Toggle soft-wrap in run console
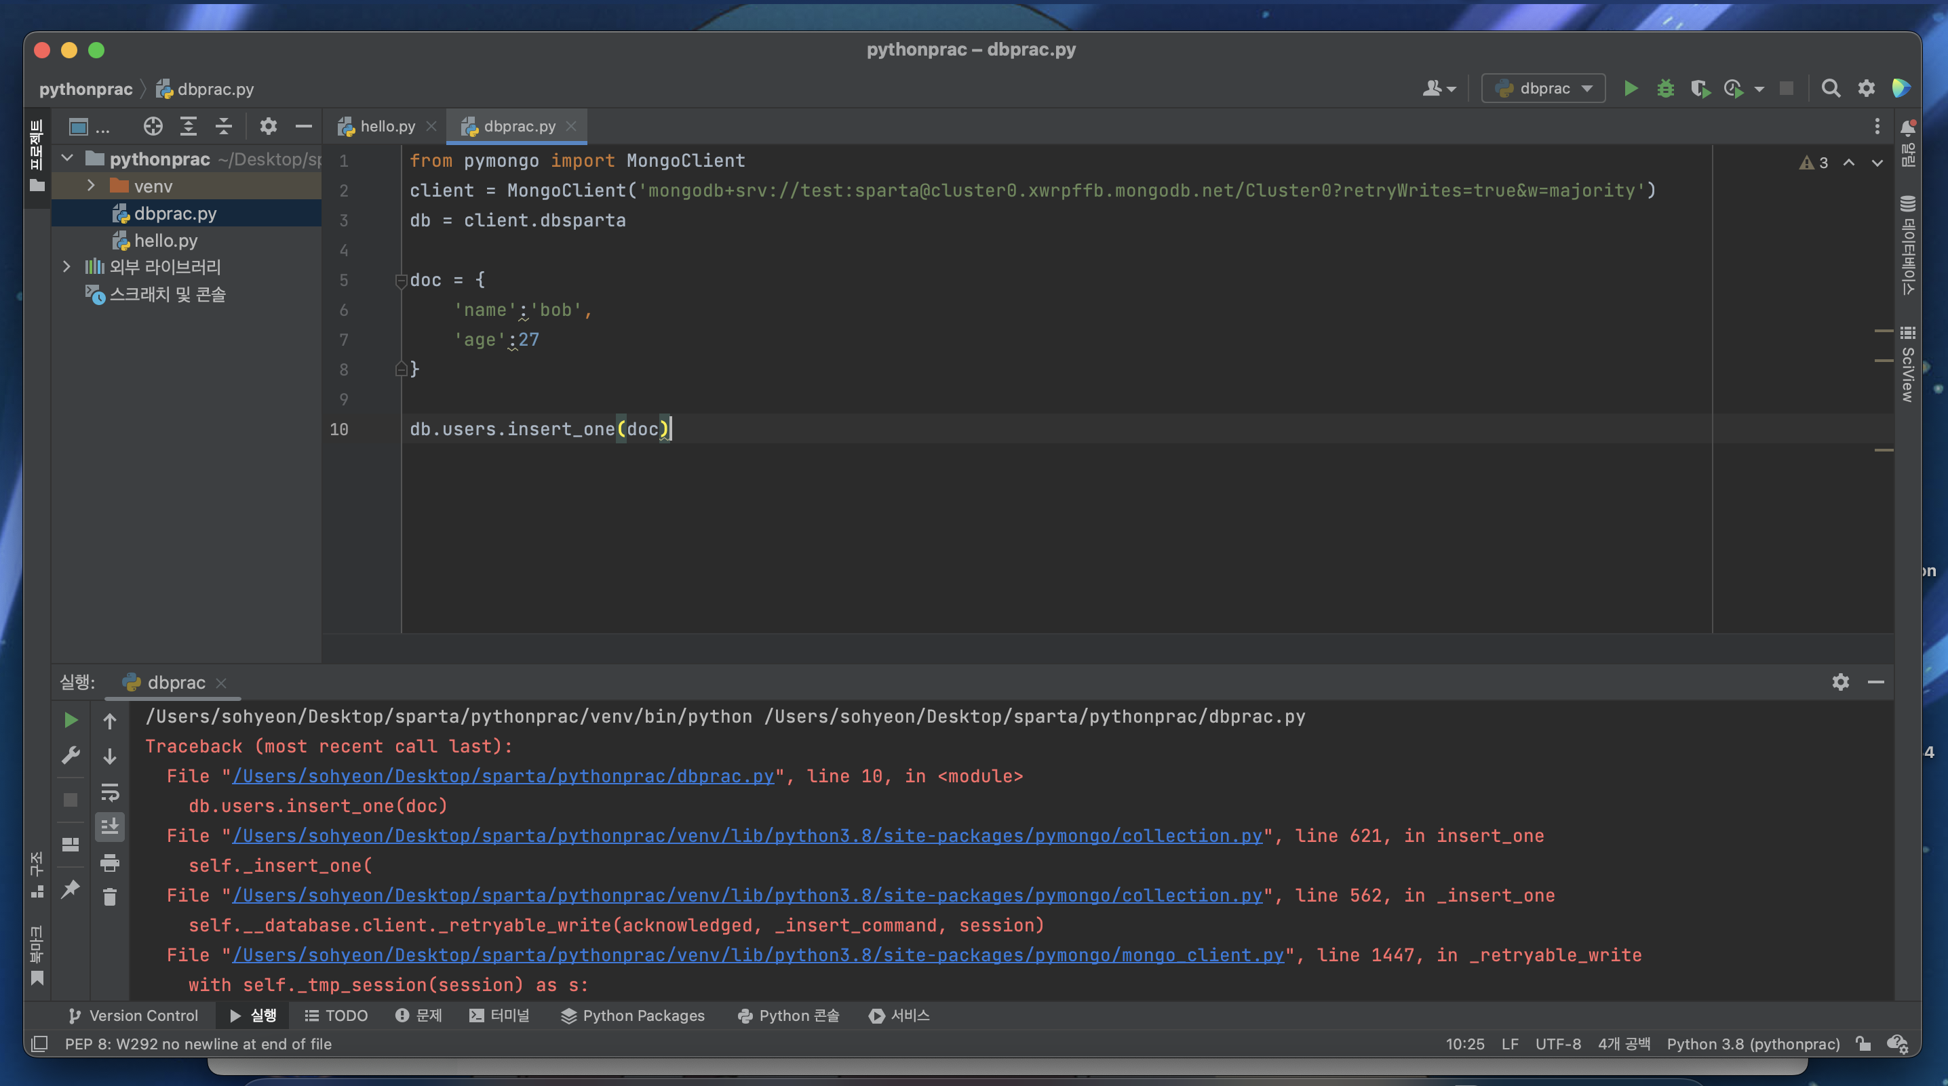The height and width of the screenshot is (1086, 1948). (x=110, y=792)
